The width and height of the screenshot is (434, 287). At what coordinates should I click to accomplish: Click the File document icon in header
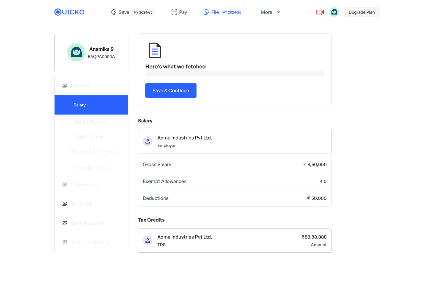pos(206,12)
